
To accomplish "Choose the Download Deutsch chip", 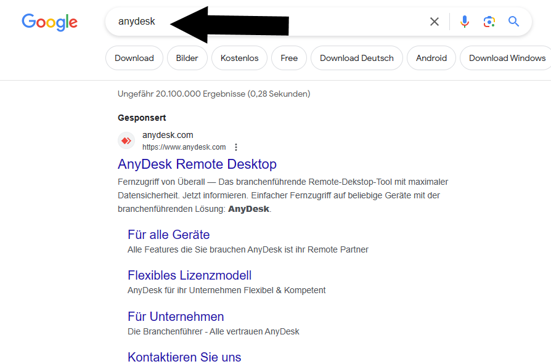I will pyautogui.click(x=356, y=58).
